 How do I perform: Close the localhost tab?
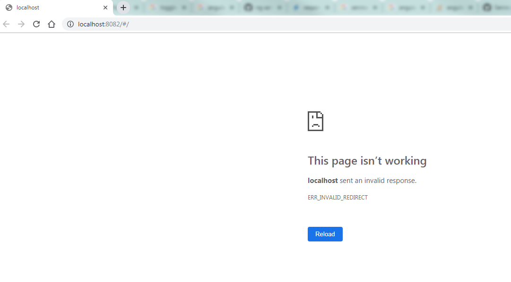click(105, 8)
